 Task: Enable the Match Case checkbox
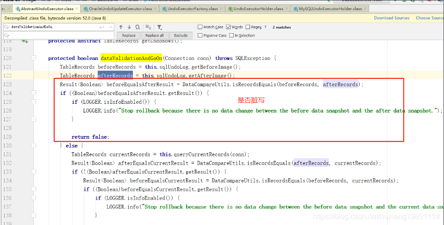200,27
